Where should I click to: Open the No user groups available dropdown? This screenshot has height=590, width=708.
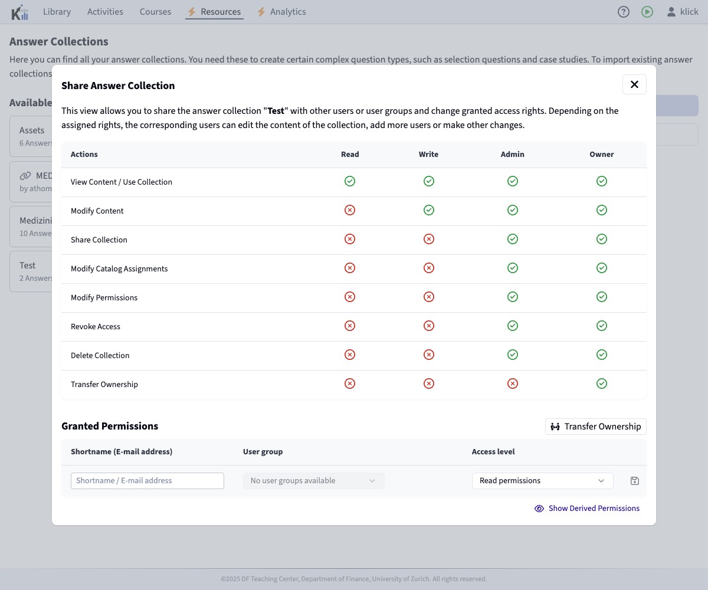pos(314,481)
